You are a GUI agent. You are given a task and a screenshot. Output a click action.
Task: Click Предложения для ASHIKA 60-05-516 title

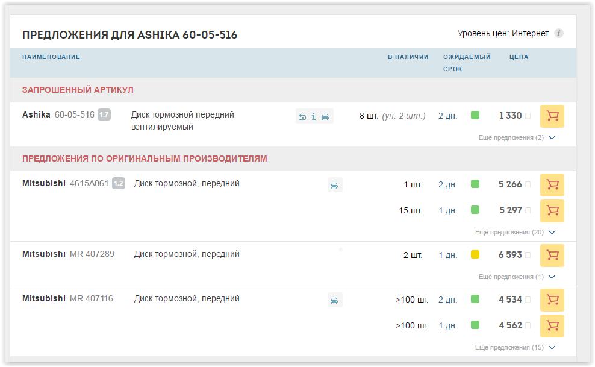pyautogui.click(x=129, y=35)
